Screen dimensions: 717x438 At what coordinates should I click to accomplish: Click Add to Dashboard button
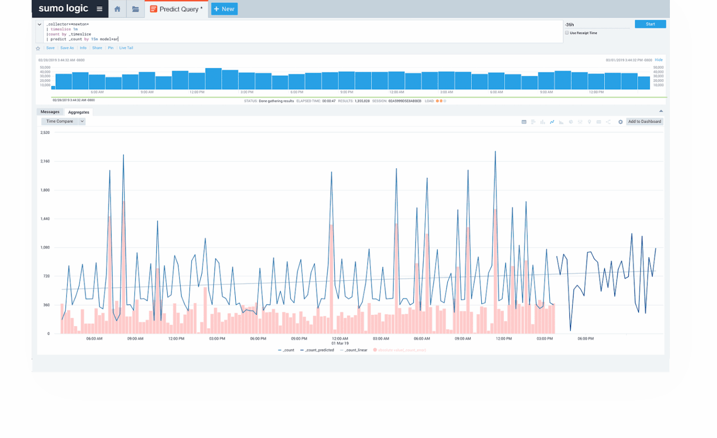click(x=645, y=121)
